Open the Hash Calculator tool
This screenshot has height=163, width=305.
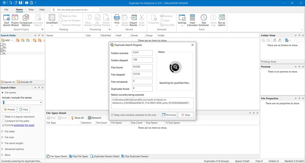click(x=192, y=18)
